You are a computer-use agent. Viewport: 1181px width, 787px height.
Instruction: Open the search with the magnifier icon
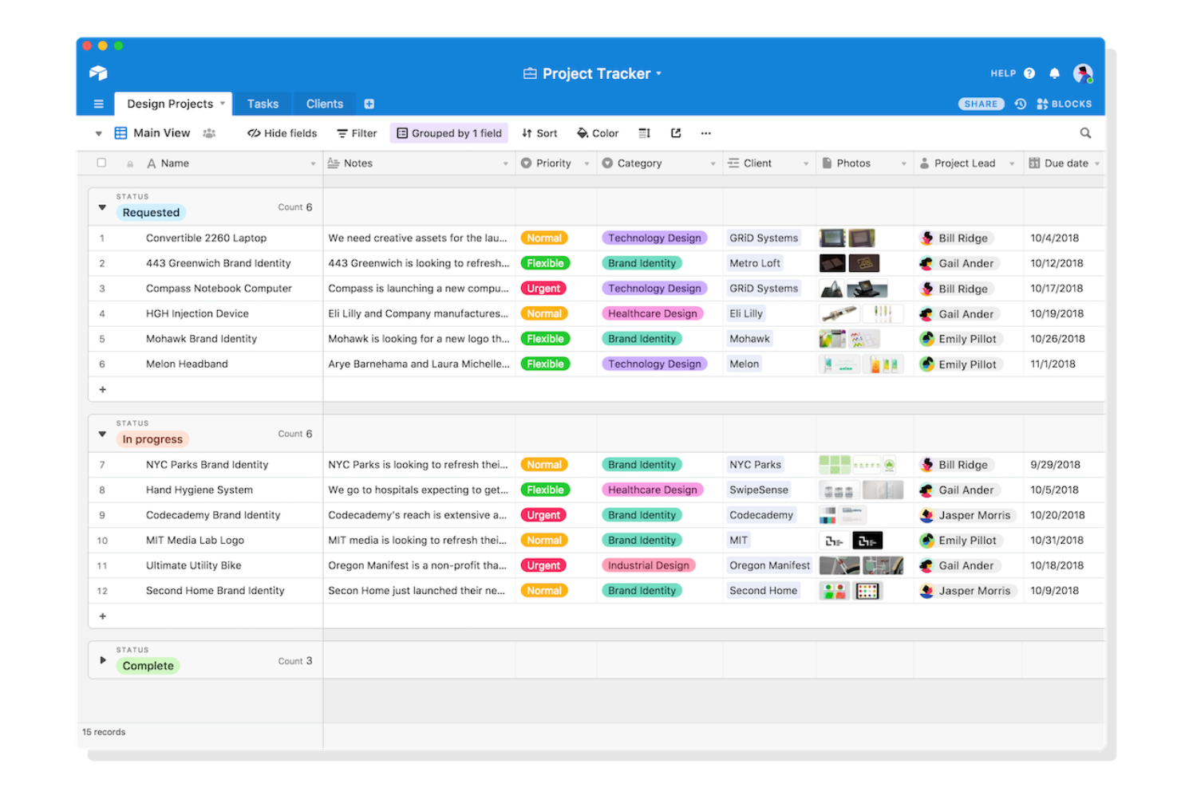point(1085,133)
